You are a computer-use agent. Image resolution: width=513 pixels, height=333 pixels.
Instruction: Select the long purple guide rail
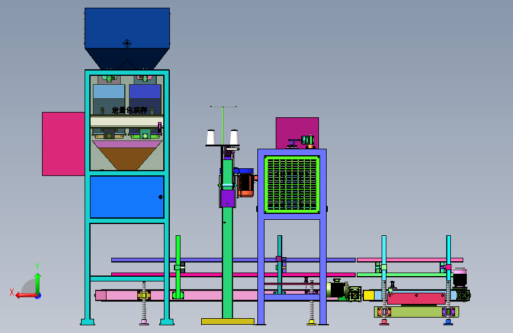point(233,260)
